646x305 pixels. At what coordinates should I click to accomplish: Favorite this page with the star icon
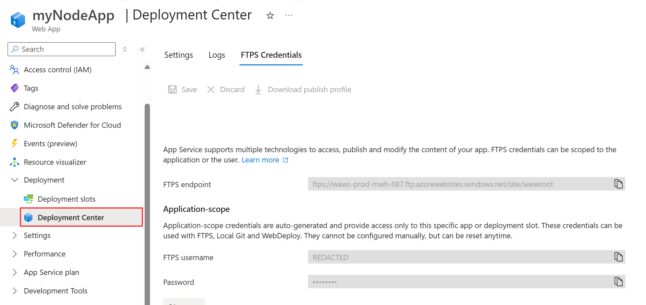point(270,16)
